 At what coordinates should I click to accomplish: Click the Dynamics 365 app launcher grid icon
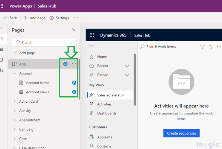(91, 35)
